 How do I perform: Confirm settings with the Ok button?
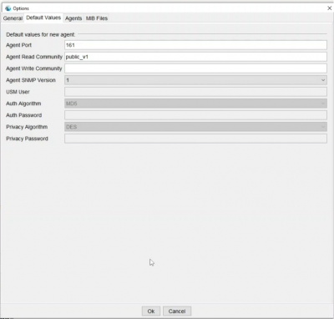pos(151,311)
